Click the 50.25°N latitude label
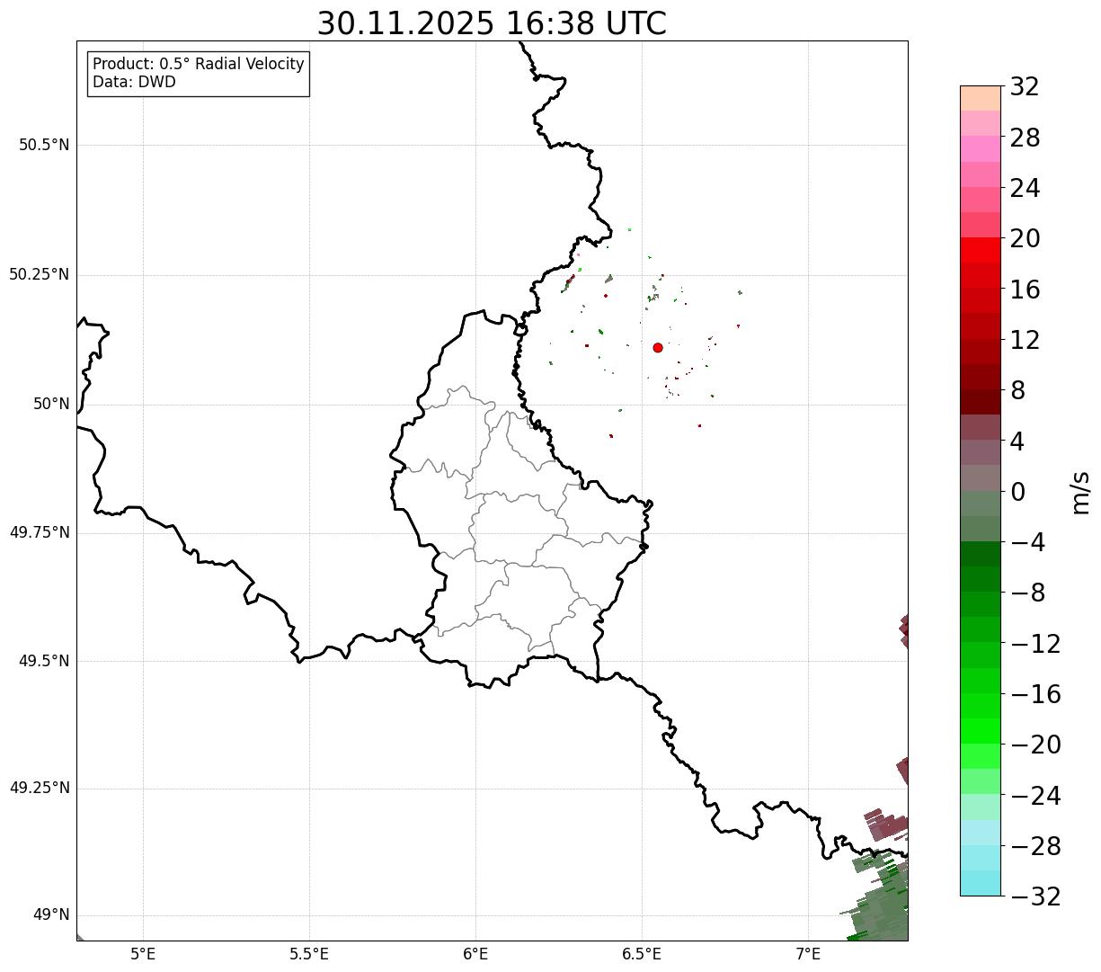Image resolution: width=1101 pixels, height=972 pixels. click(x=39, y=274)
